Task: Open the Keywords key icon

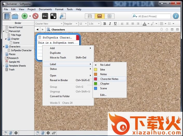Action: [x=45, y=16]
